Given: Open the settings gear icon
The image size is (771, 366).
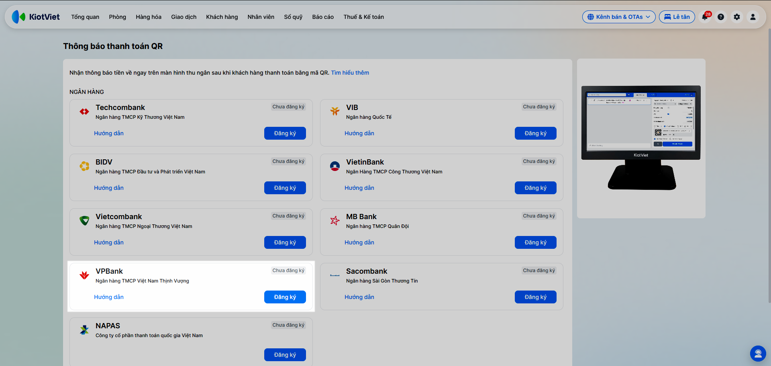Looking at the screenshot, I should [x=737, y=17].
